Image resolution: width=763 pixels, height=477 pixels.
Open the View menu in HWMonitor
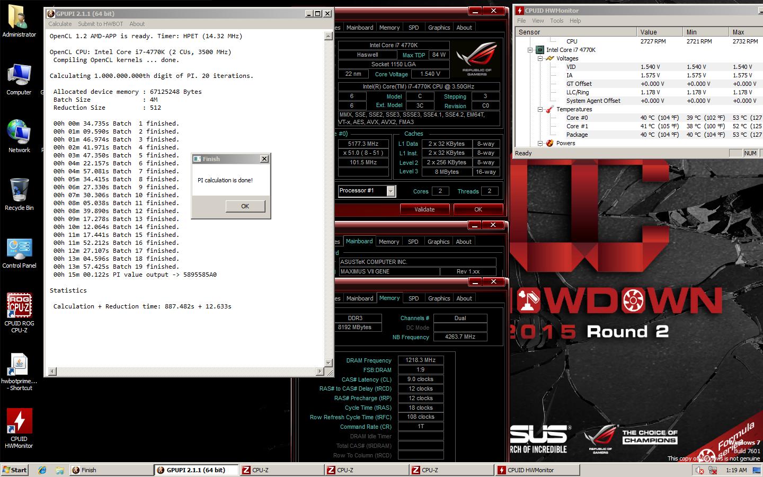[x=538, y=21]
